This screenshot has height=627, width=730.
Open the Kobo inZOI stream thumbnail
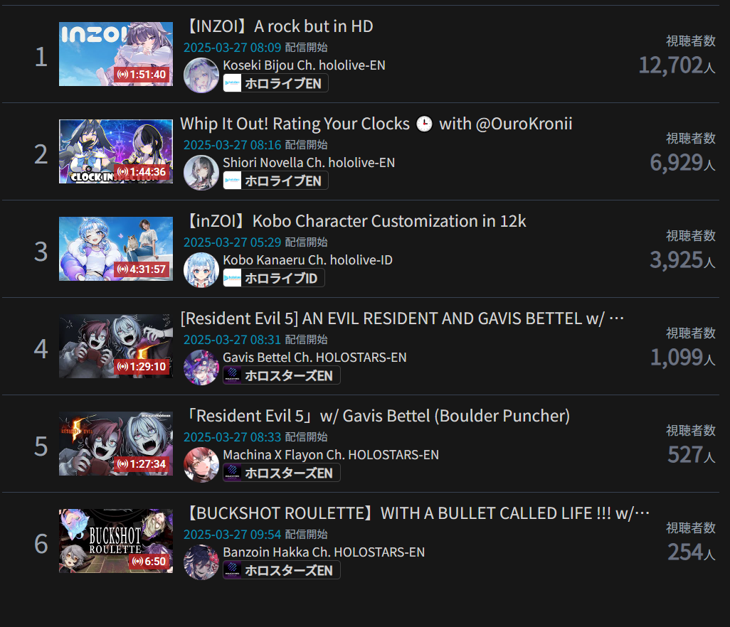coord(116,249)
